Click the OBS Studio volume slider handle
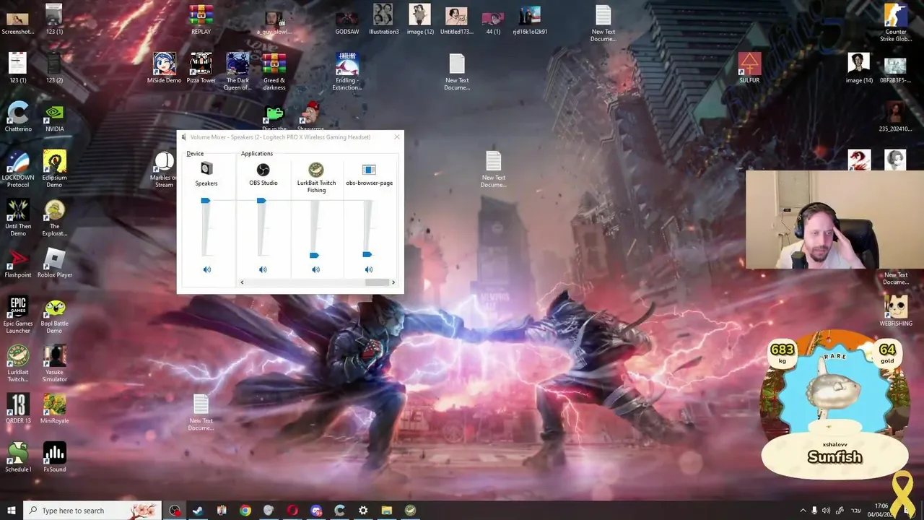 [x=261, y=200]
